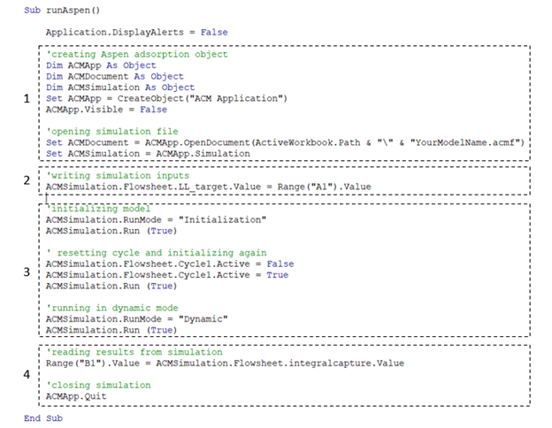Click the line 'Dim ACMSimulation As Object'
The image size is (552, 428).
(x=120, y=88)
